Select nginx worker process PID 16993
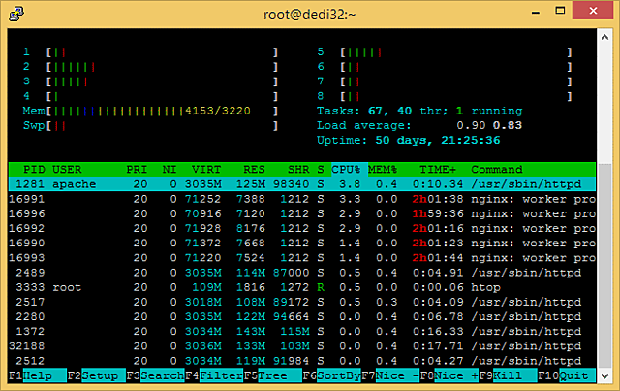The height and width of the screenshot is (391, 620). point(302,258)
